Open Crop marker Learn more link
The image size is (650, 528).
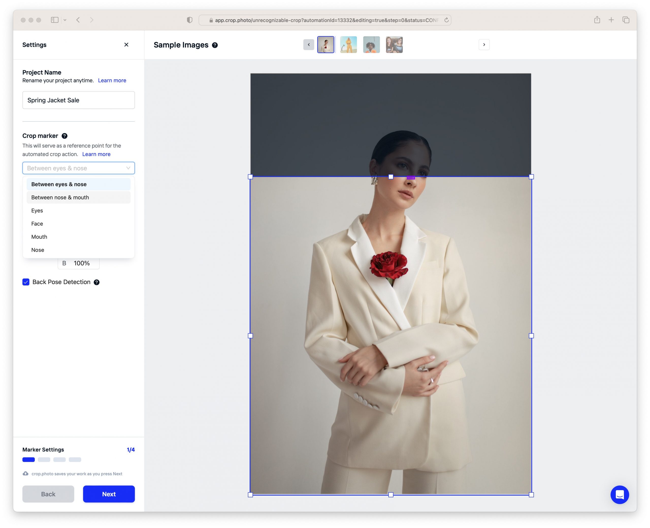pos(96,154)
